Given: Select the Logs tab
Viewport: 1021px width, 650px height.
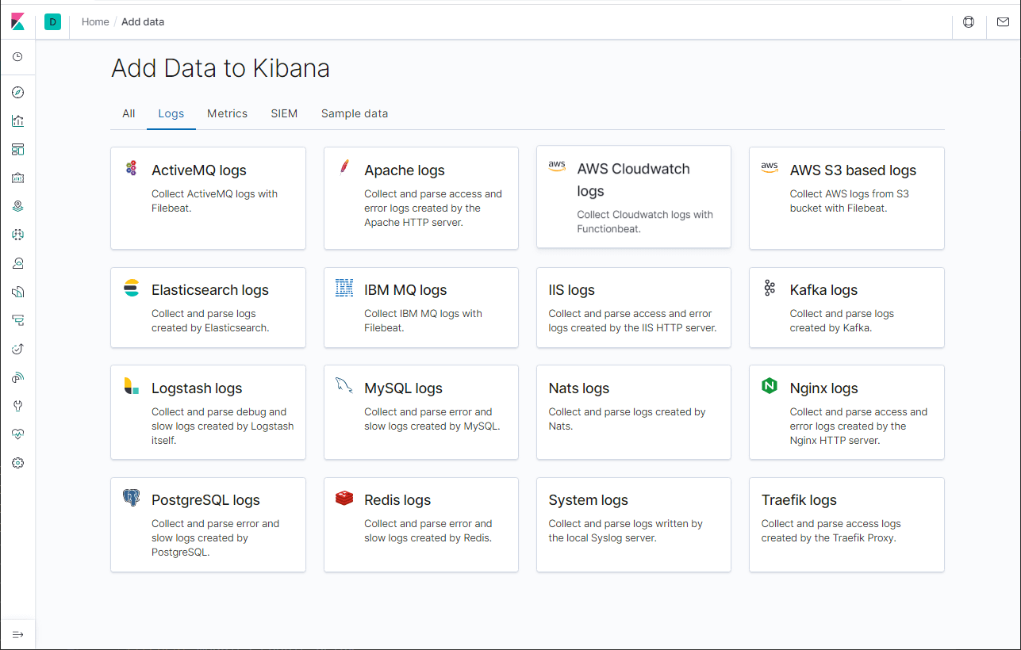Looking at the screenshot, I should click(x=171, y=113).
